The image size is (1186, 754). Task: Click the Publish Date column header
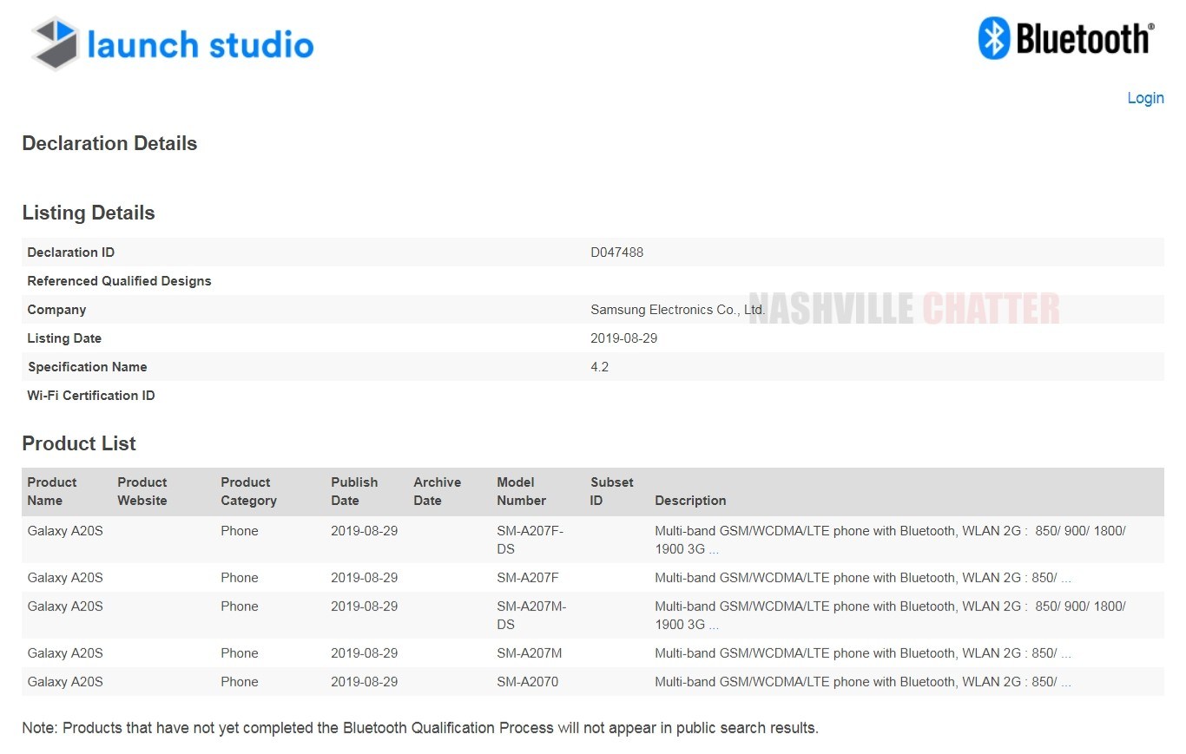[354, 491]
